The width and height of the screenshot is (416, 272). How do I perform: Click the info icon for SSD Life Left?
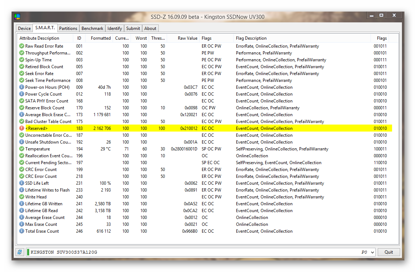click(x=22, y=183)
